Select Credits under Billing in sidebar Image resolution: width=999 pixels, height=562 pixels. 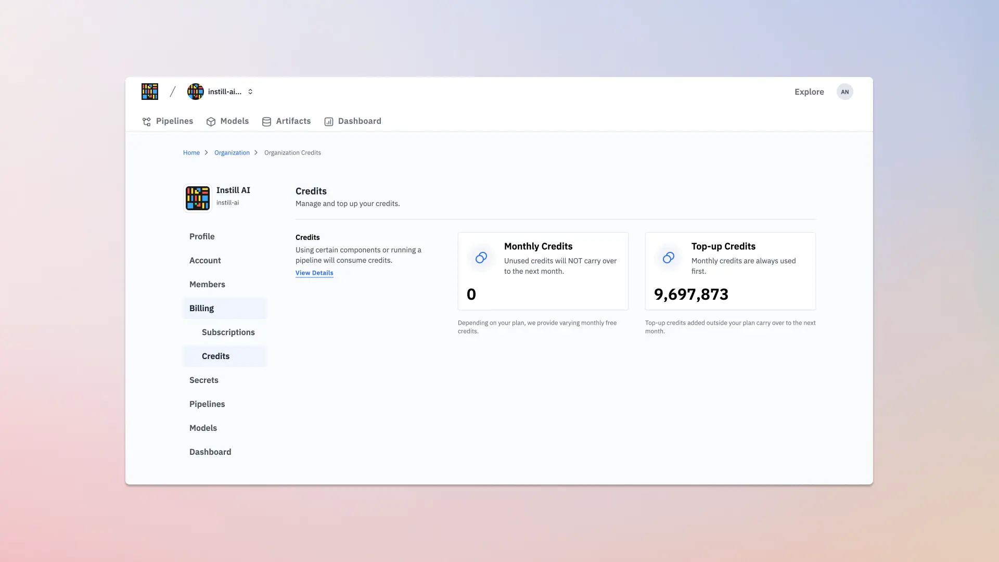pyautogui.click(x=225, y=356)
